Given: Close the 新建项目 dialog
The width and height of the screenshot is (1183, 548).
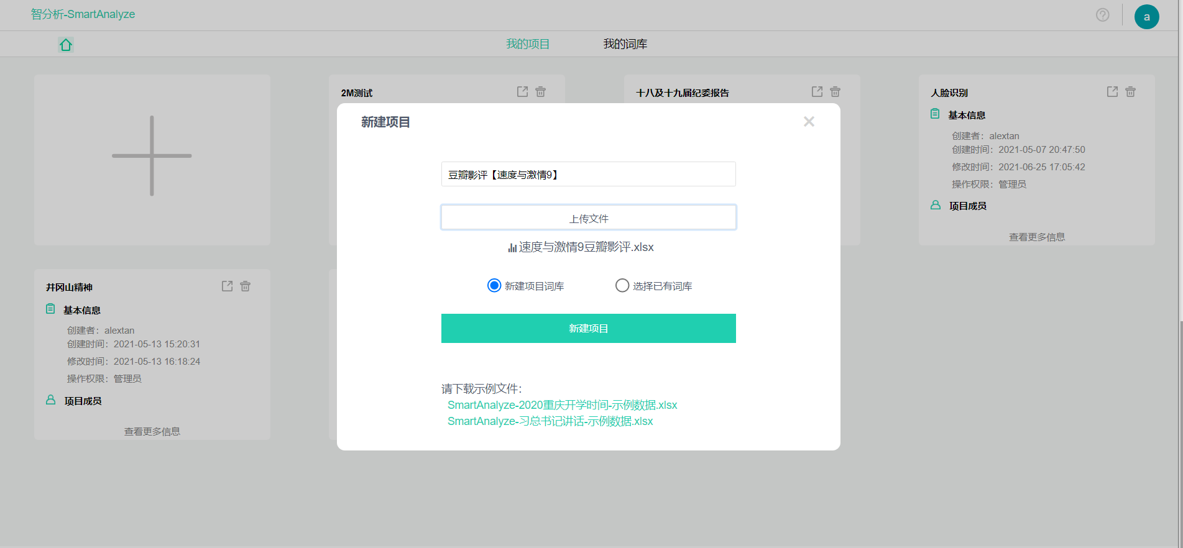Looking at the screenshot, I should tap(809, 122).
